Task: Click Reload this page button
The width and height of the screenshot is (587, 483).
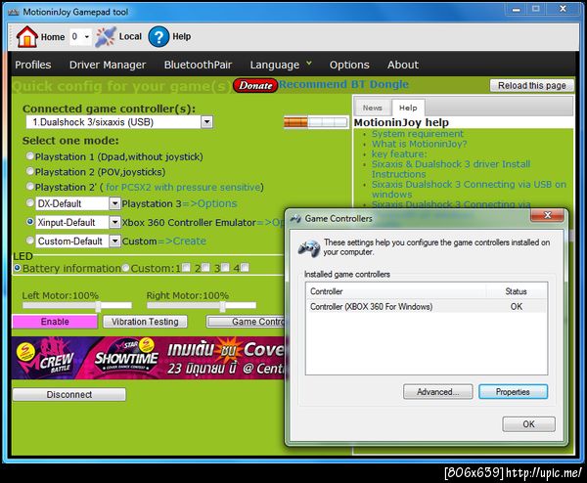Action: coord(531,85)
